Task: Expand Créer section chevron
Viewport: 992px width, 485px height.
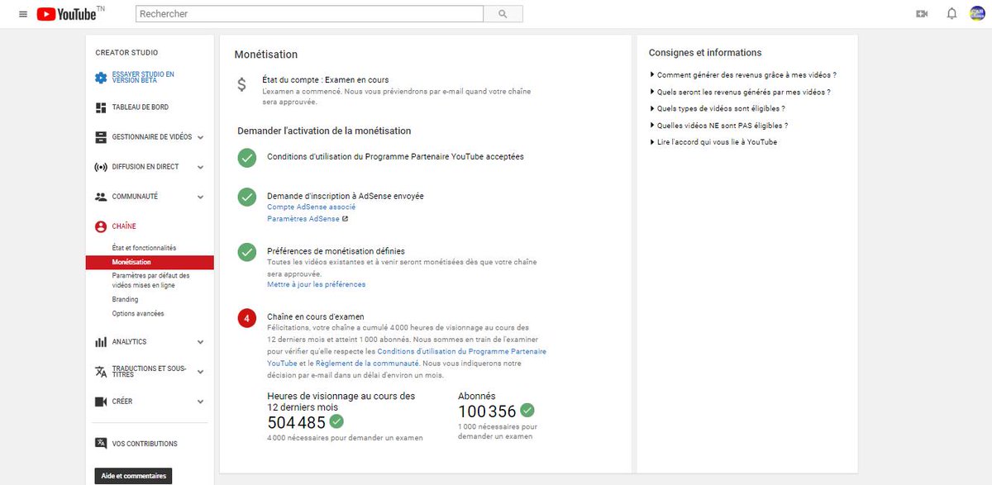Action: point(200,402)
